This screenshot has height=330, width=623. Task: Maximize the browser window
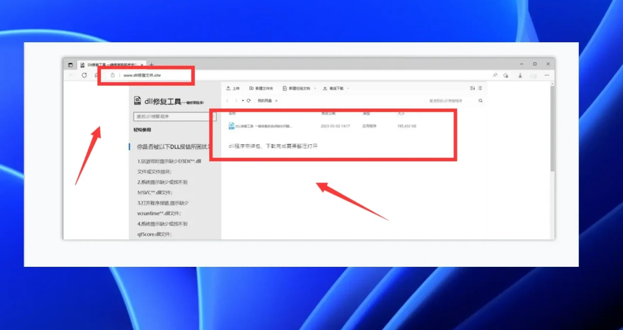535,64
